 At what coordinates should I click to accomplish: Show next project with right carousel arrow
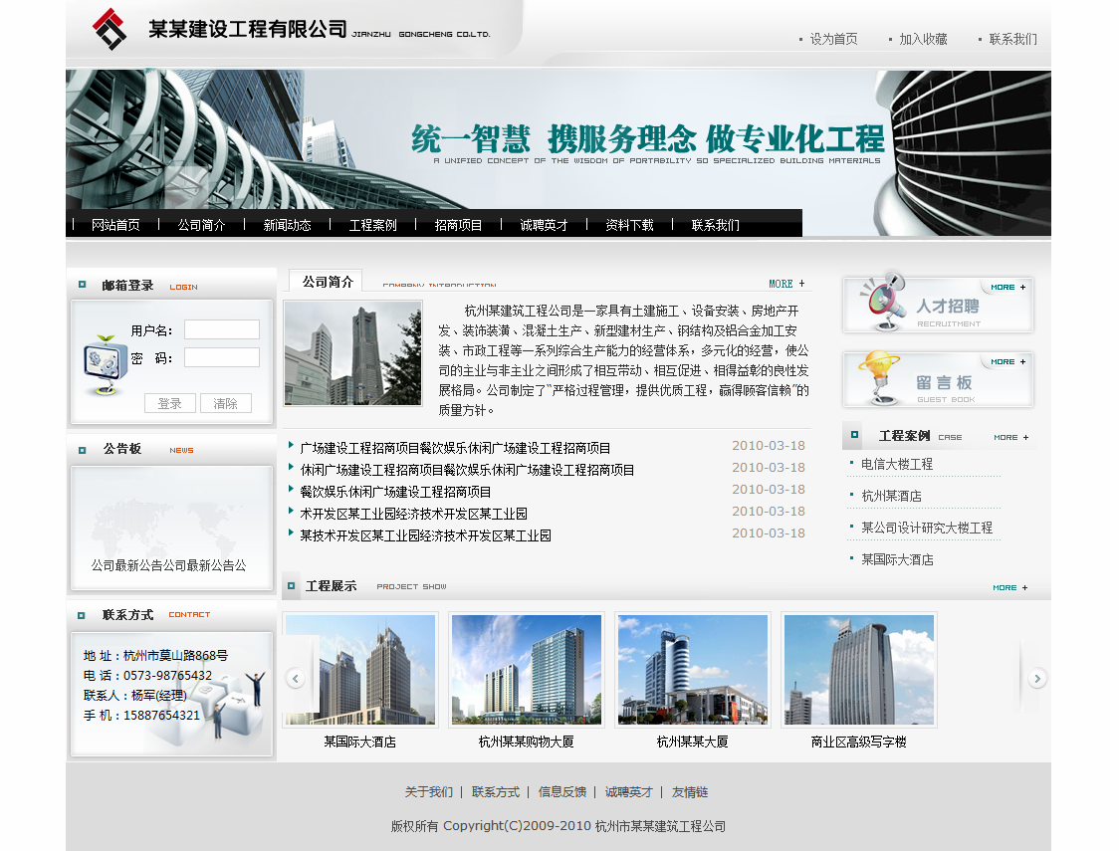pyautogui.click(x=1037, y=678)
